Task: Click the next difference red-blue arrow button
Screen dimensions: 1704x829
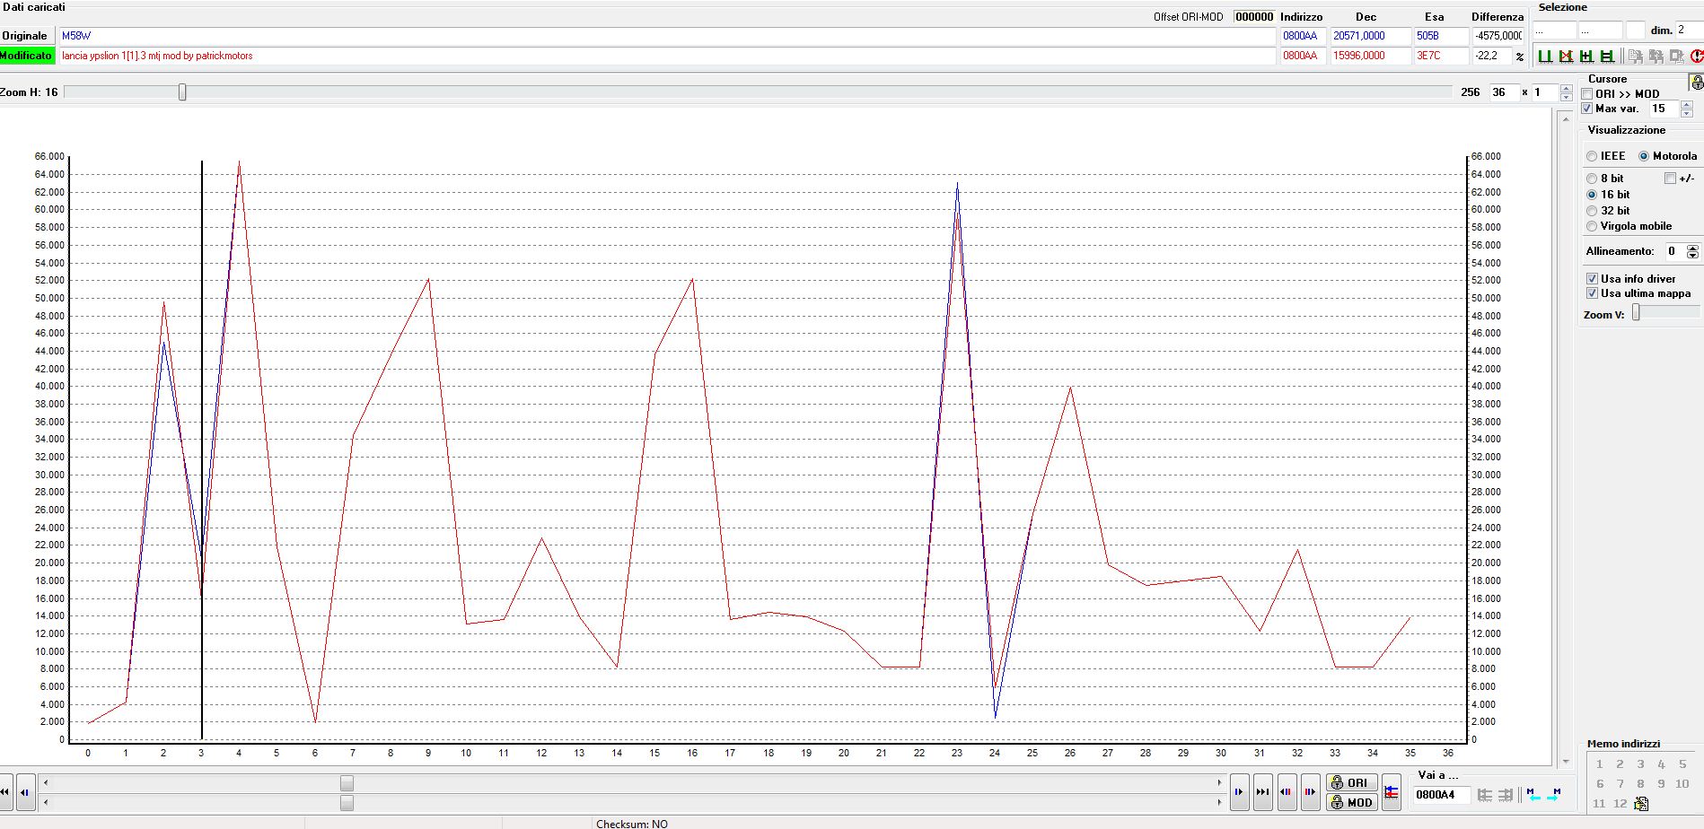Action: [x=1310, y=792]
